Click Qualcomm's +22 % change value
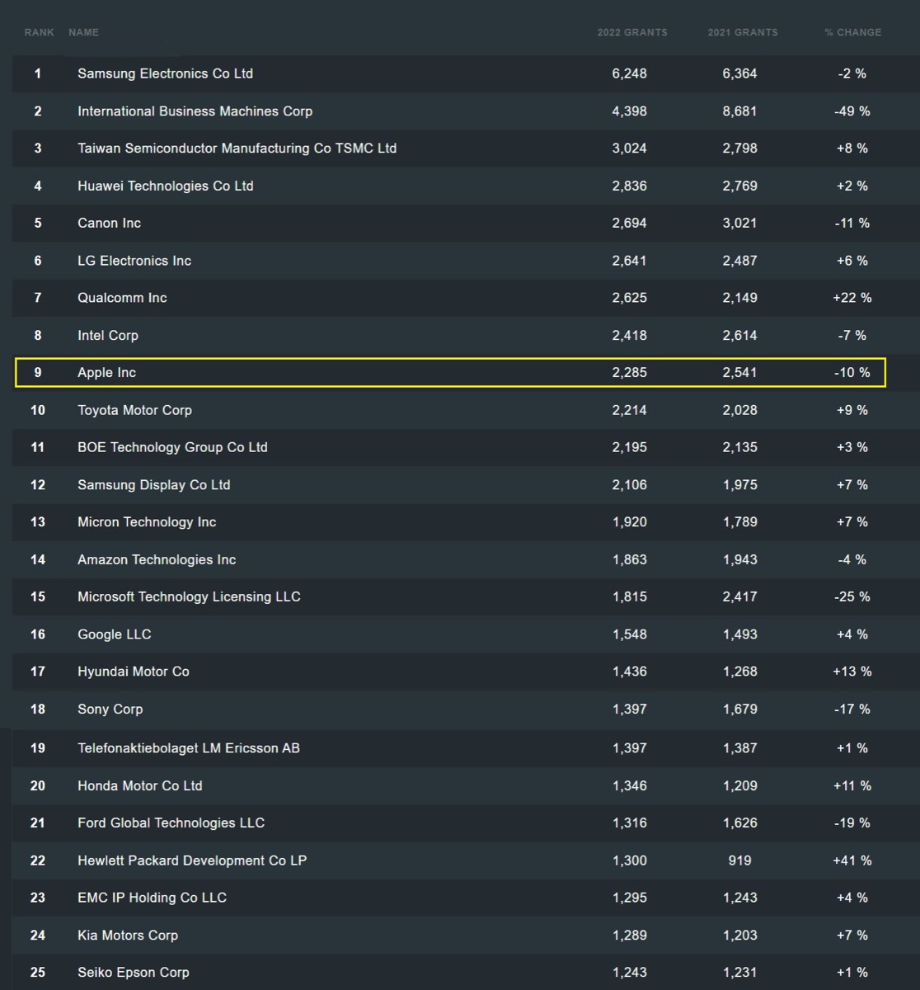Screen dimensions: 920x990 coord(852,298)
